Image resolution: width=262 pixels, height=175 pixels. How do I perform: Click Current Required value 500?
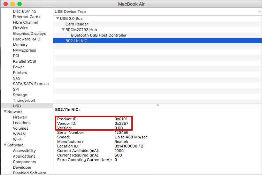(118, 155)
